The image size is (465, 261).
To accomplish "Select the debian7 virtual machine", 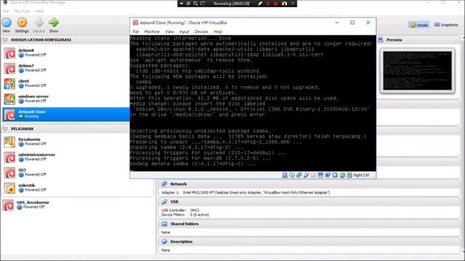I will coord(65,68).
